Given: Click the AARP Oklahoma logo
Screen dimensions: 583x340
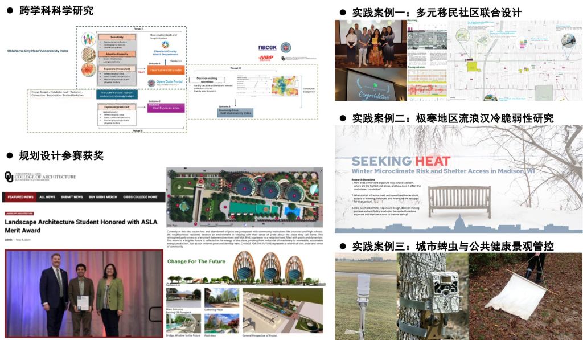Looking at the screenshot, I should point(266,58).
